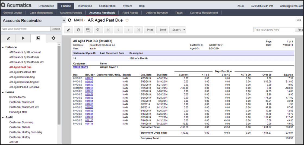Click the 8/20/2014 5:41 PM business date
304x145 pixels.
click(x=262, y=6)
